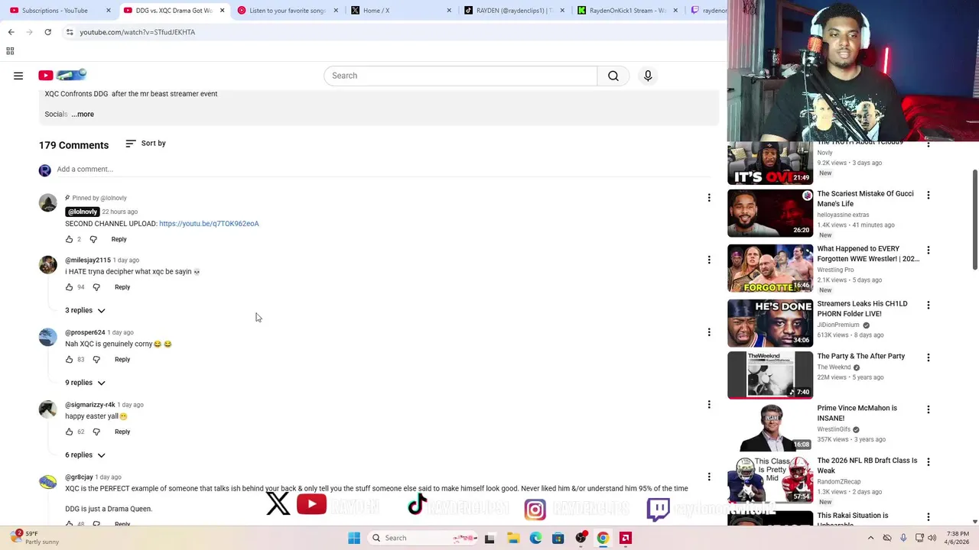Click the browser address bar URL

pyautogui.click(x=138, y=32)
